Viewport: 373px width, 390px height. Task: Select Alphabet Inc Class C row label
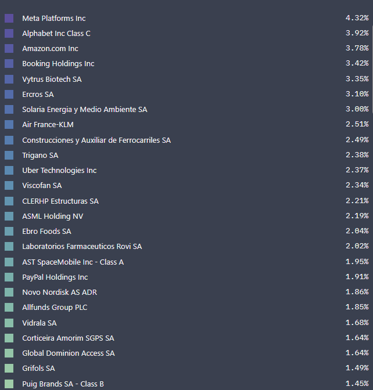(x=56, y=34)
